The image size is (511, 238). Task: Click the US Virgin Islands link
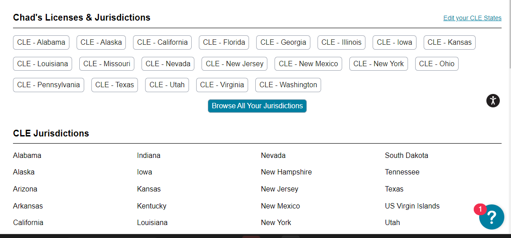click(x=412, y=206)
